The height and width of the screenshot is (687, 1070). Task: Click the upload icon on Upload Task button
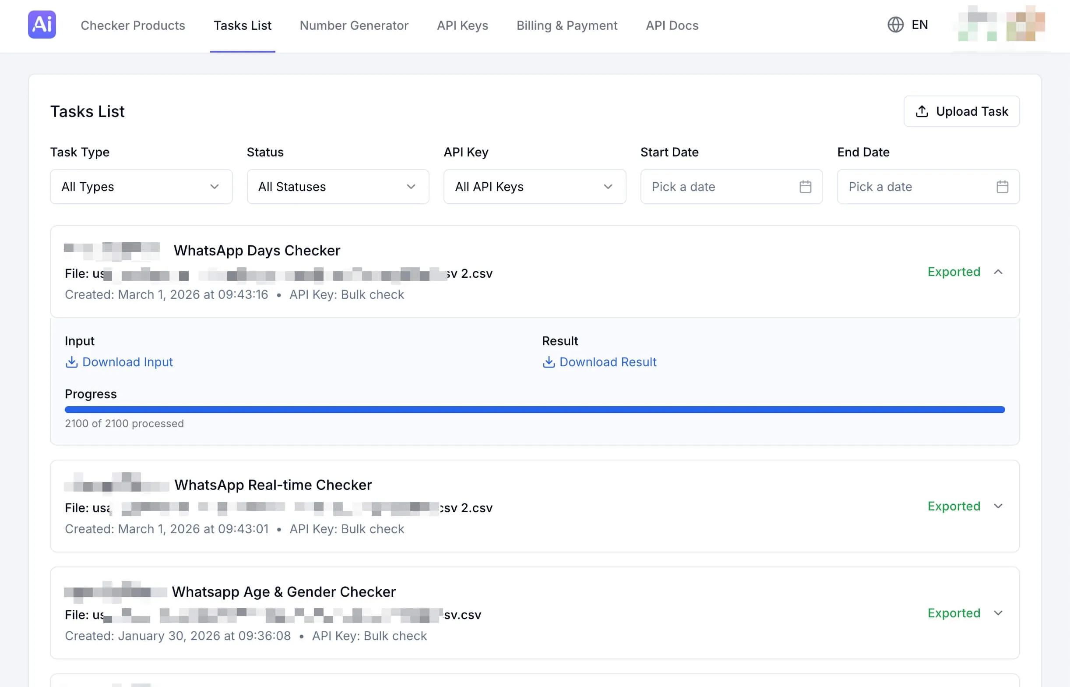click(x=922, y=112)
